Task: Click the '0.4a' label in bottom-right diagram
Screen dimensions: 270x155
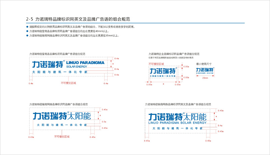Action: [220, 126]
